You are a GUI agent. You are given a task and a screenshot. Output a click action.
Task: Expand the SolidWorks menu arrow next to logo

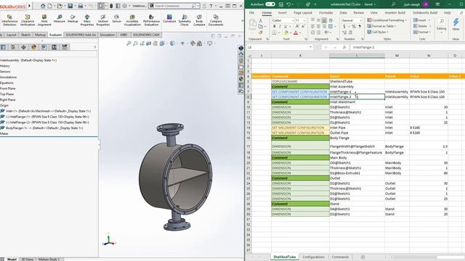tap(29, 6)
